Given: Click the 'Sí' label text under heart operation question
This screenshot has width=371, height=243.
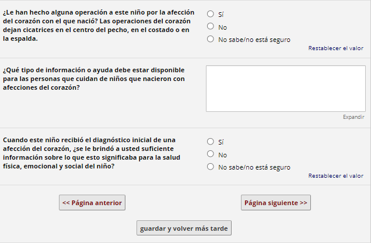Looking at the screenshot, I should (221, 14).
